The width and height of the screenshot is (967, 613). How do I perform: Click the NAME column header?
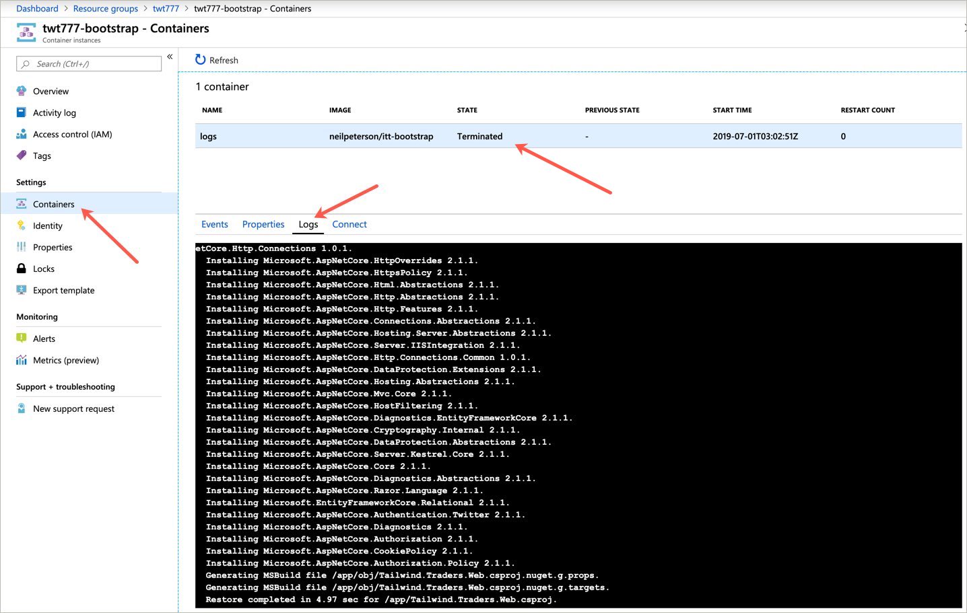pyautogui.click(x=212, y=110)
